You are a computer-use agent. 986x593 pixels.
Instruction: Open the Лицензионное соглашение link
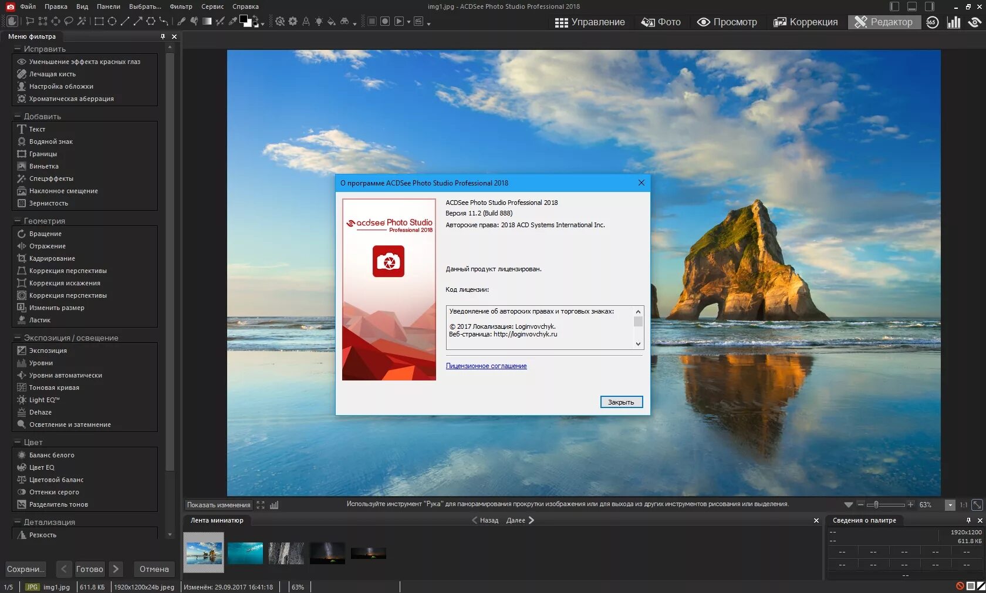pyautogui.click(x=486, y=366)
